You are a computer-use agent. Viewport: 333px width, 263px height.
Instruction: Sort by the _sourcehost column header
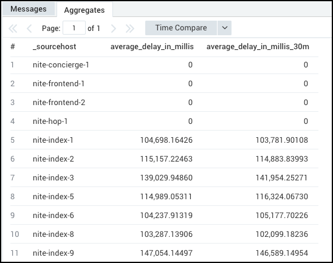[x=54, y=47]
